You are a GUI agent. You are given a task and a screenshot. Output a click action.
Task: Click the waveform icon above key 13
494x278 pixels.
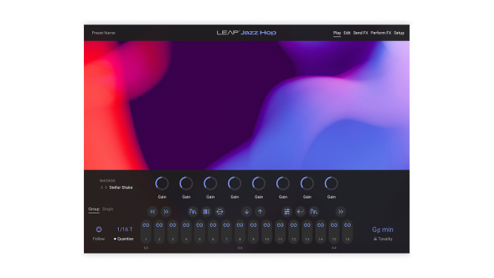click(x=313, y=212)
